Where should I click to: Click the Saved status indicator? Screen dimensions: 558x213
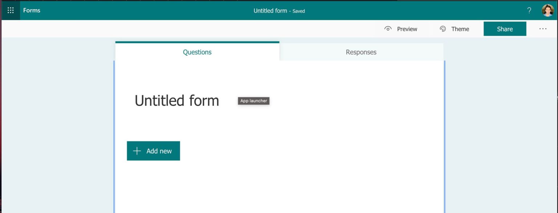click(x=299, y=11)
